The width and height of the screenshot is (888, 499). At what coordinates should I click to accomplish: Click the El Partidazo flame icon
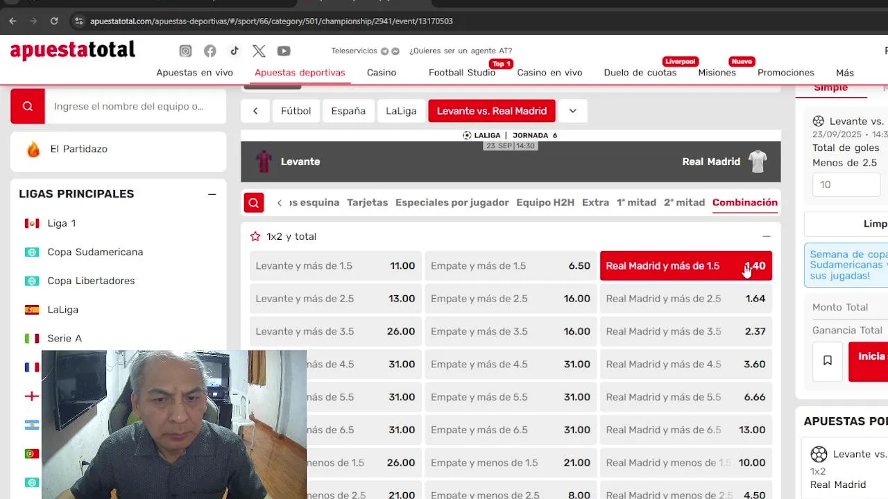(x=33, y=149)
